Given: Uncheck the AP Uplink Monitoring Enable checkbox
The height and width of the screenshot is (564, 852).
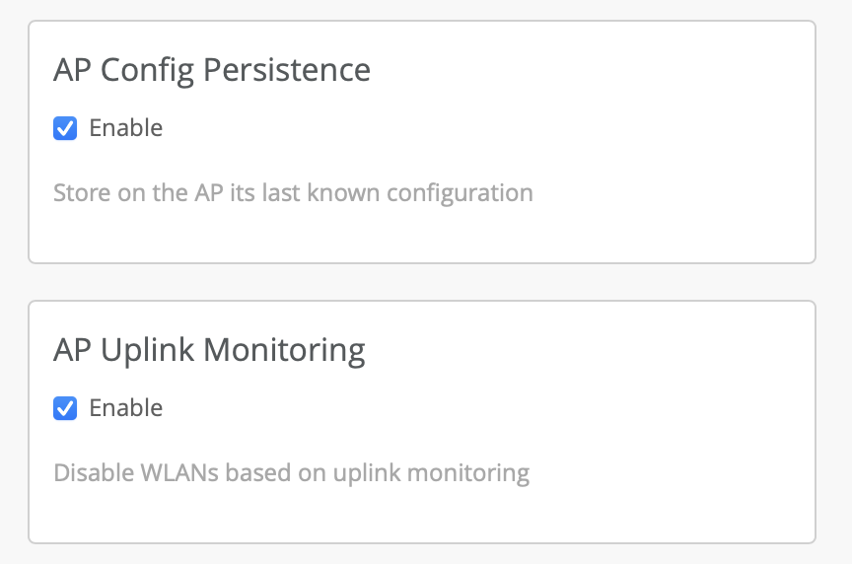Looking at the screenshot, I should coord(65,408).
